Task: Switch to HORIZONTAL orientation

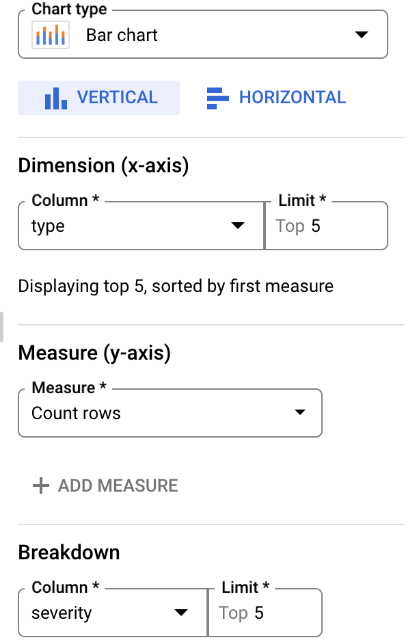Action: pos(276,98)
